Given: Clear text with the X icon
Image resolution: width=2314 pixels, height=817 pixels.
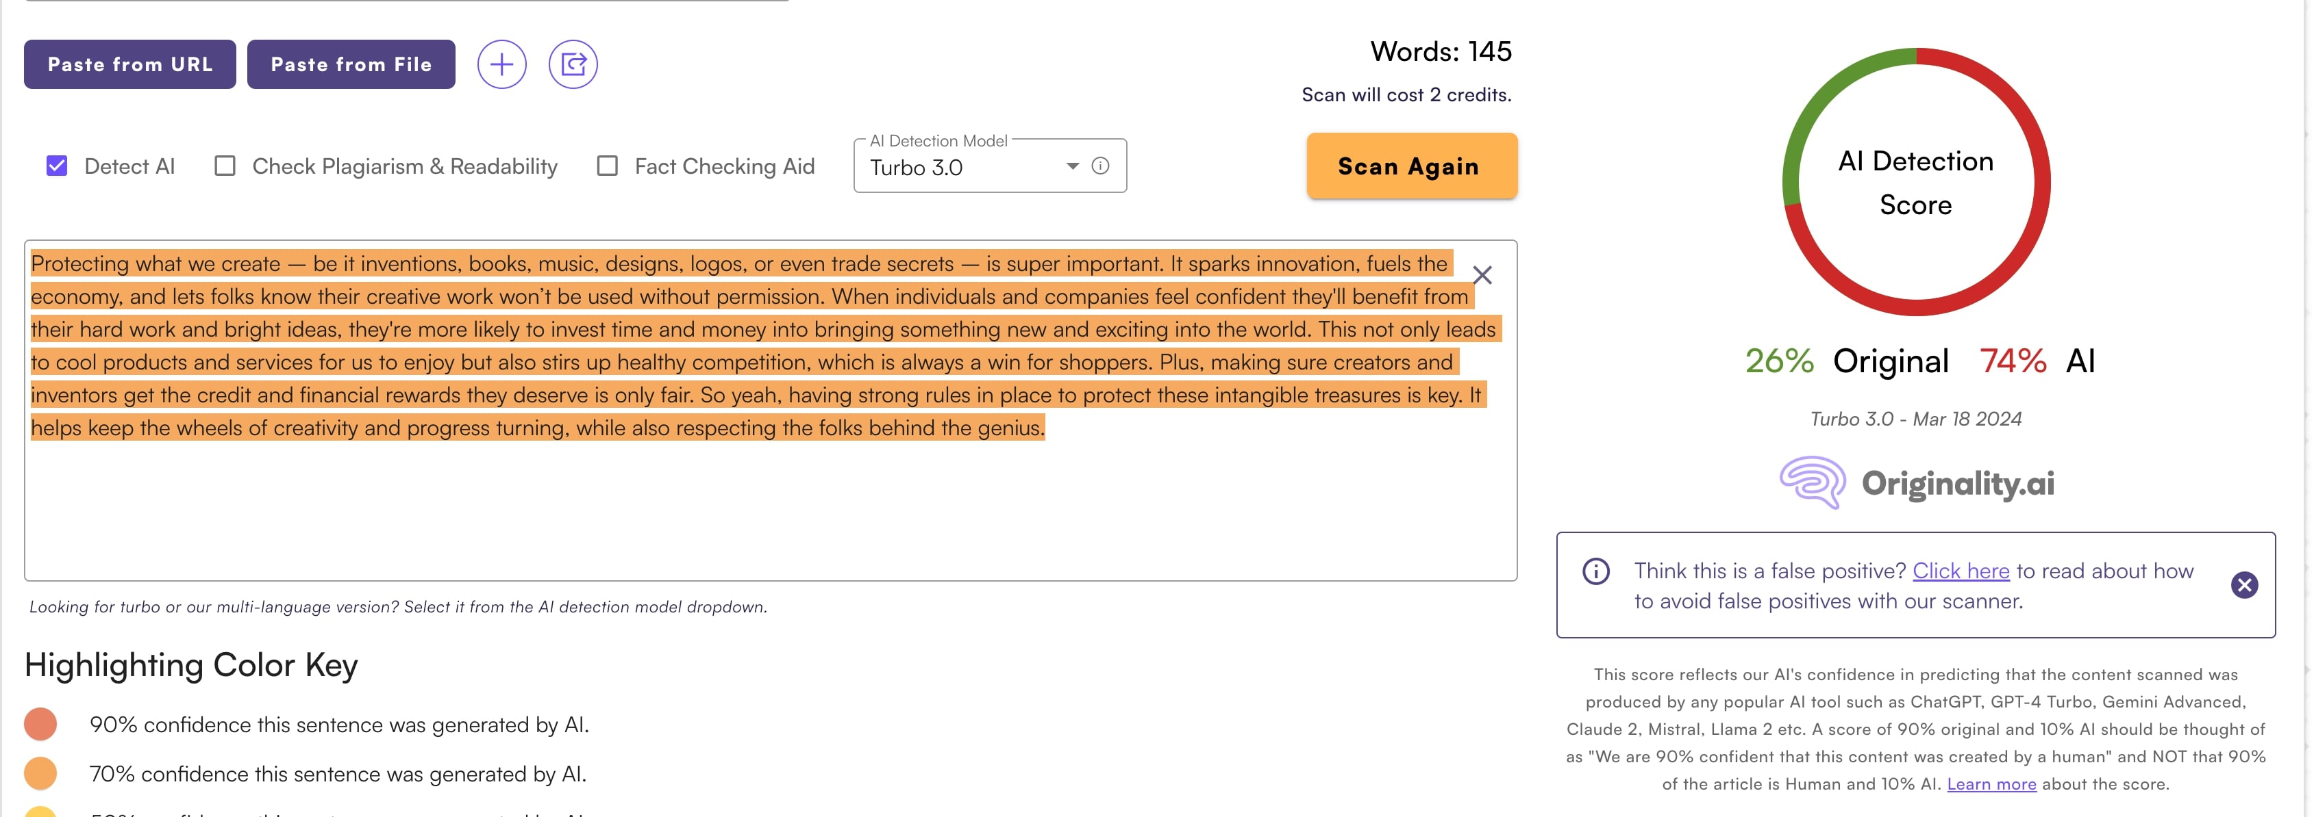Looking at the screenshot, I should pyautogui.click(x=1482, y=275).
